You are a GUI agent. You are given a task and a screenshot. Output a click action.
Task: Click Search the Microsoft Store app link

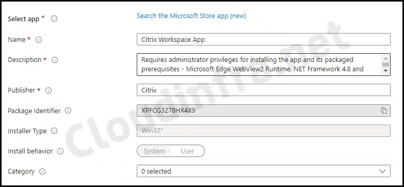point(191,15)
